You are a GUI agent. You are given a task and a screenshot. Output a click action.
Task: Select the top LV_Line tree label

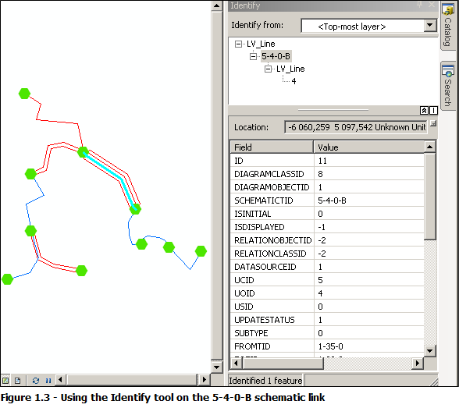[261, 44]
